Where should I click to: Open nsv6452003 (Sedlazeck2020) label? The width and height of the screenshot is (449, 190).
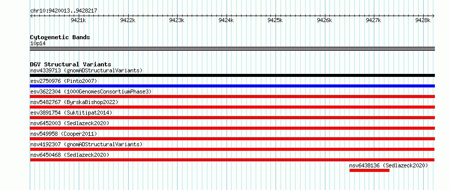tap(70, 123)
